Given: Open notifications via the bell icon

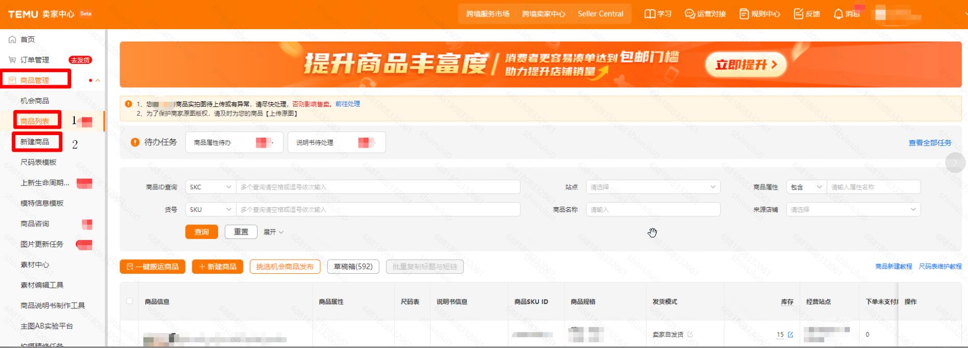Looking at the screenshot, I should coord(838,14).
